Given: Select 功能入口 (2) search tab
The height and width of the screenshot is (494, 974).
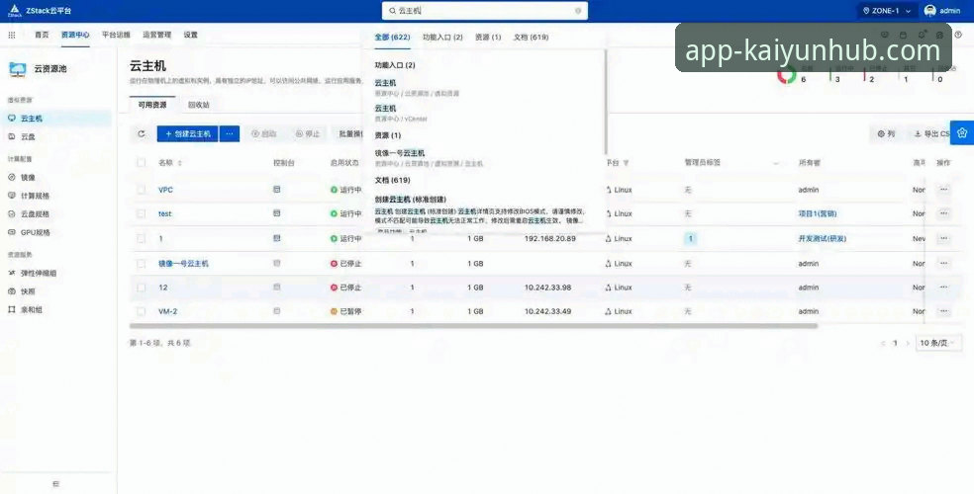Looking at the screenshot, I should (x=442, y=38).
